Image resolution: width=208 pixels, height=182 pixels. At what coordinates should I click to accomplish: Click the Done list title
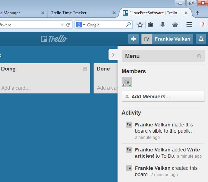coord(103,69)
